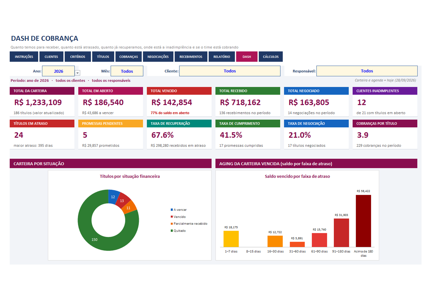
Task: Click the 'TOTAL VENCIDO' card header
Action: (x=179, y=91)
